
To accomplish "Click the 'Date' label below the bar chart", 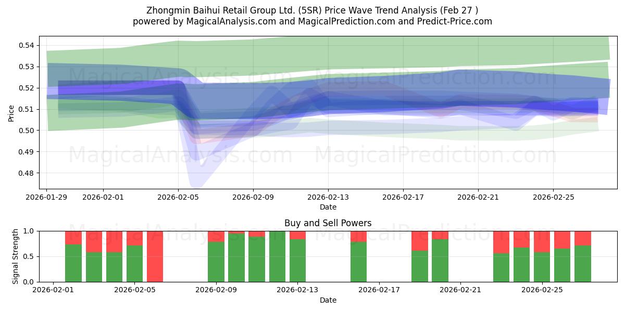I will [x=328, y=300].
